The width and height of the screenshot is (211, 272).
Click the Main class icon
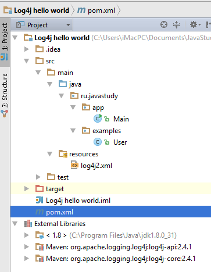click(98, 119)
